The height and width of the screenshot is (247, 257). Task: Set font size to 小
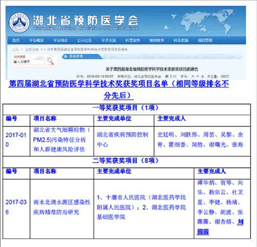tap(202, 76)
